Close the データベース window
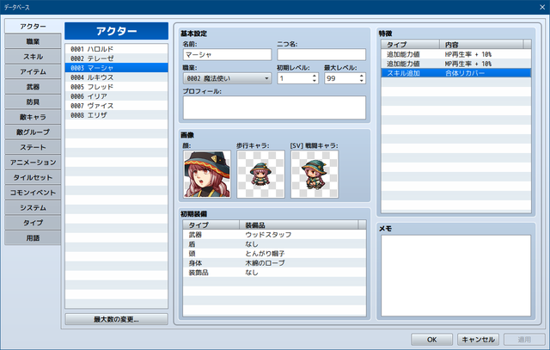The width and height of the screenshot is (550, 350). (x=542, y=7)
